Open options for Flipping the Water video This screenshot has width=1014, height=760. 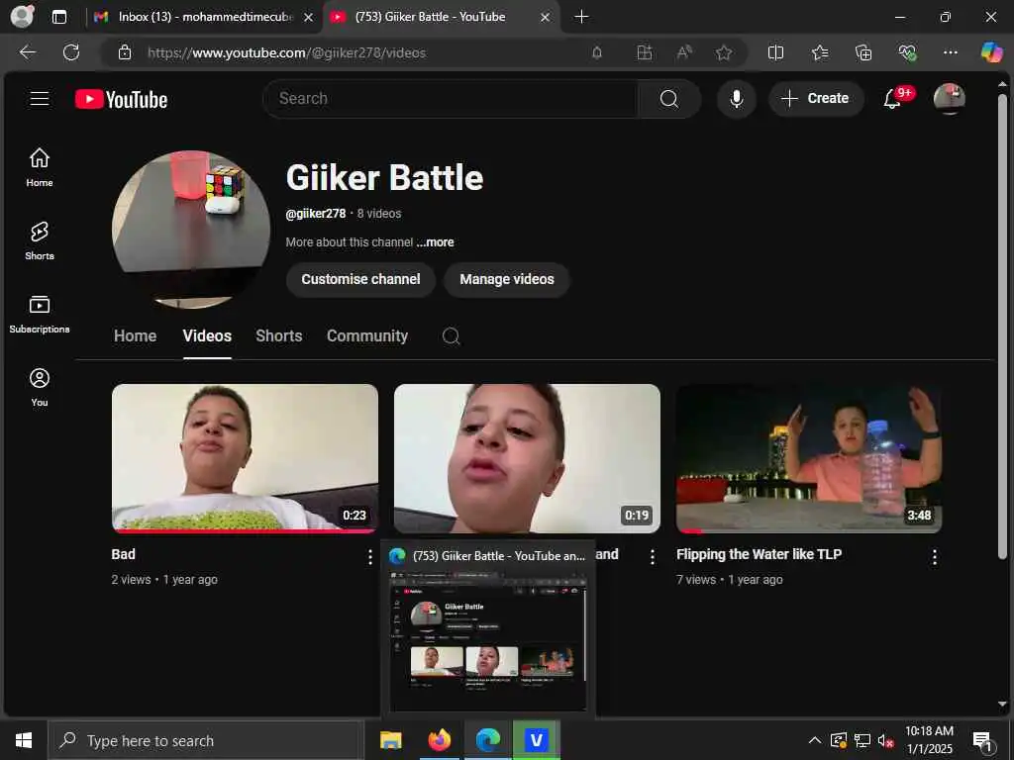[935, 557]
